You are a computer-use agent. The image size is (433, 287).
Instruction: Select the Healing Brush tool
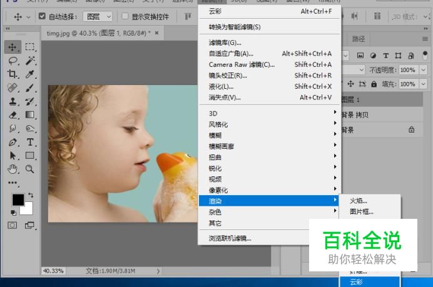coord(13,88)
